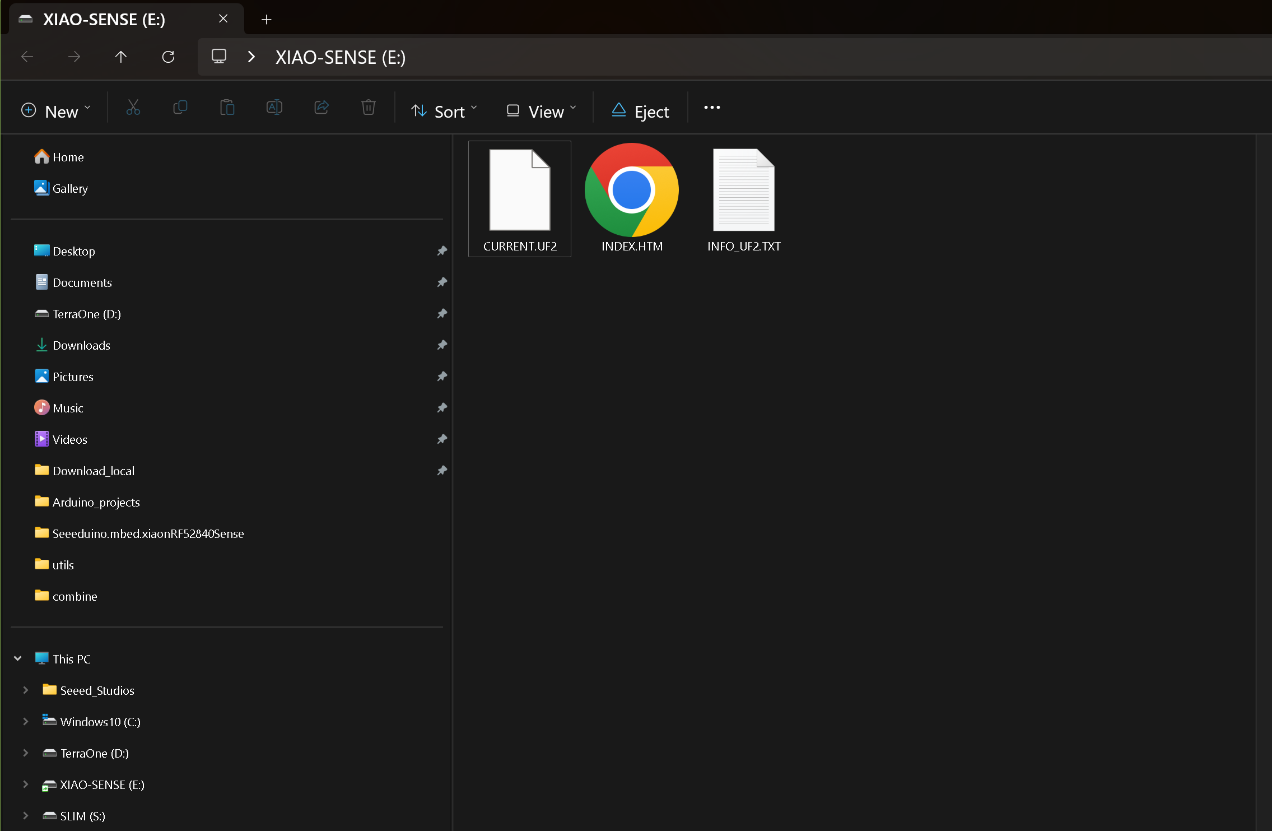Click XIAO-SENSE (E:) in address bar

(x=341, y=57)
